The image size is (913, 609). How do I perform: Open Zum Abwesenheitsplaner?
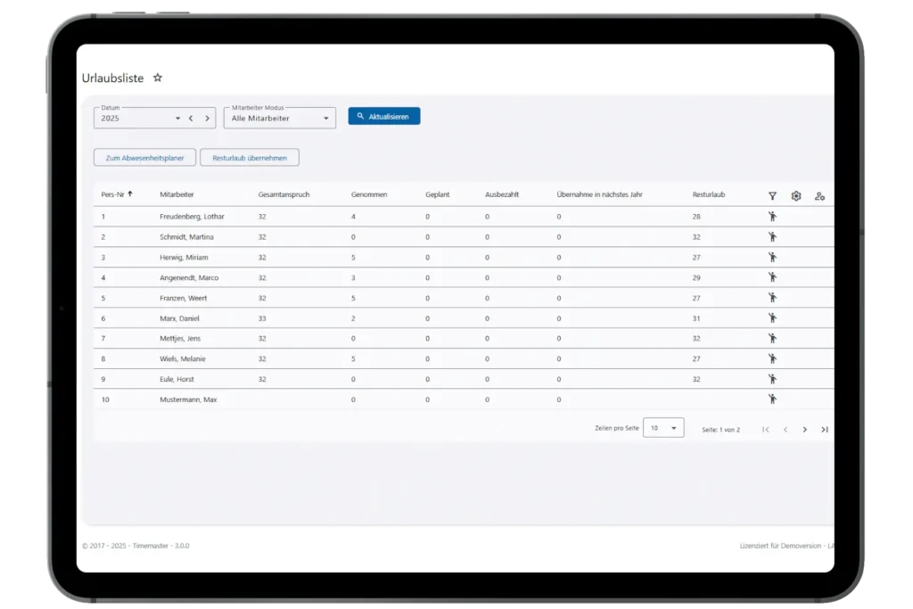pos(144,158)
